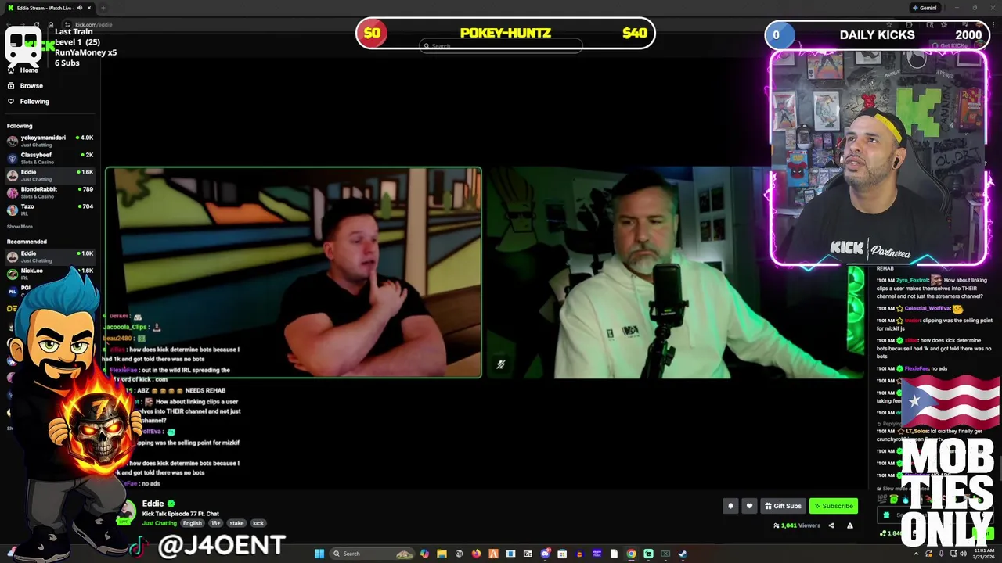Open a new browser tab

tap(103, 8)
